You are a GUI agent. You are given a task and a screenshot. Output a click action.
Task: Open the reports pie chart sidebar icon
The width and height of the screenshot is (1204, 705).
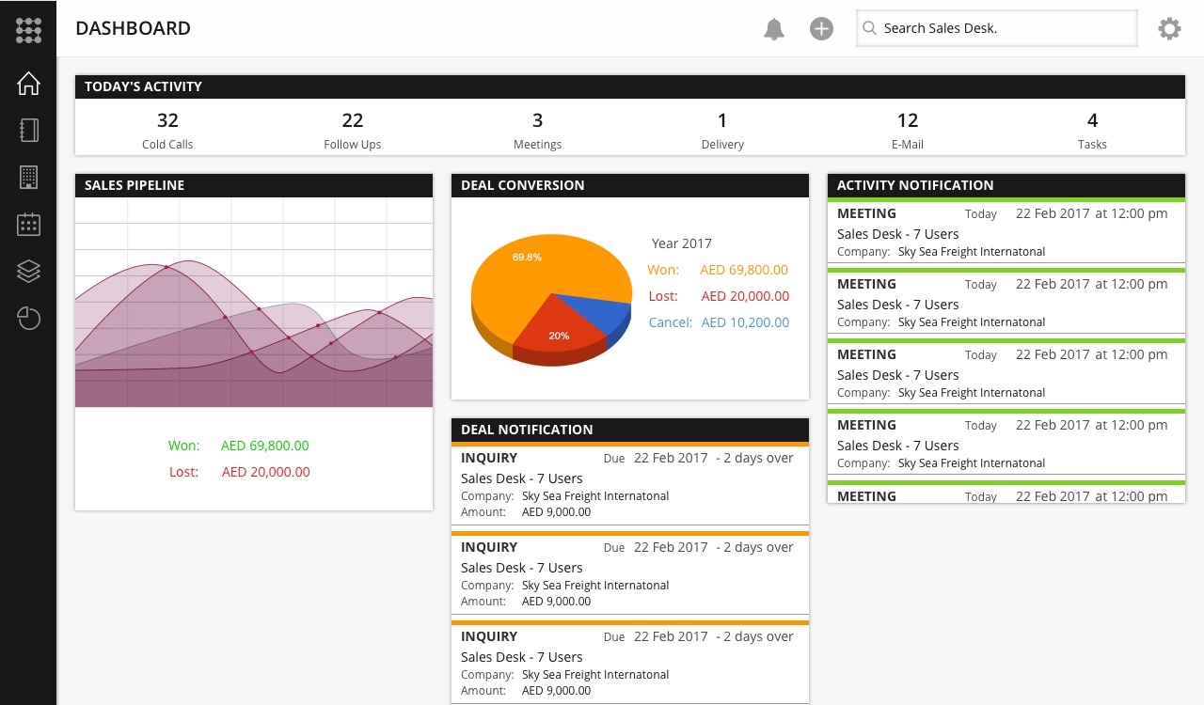pyautogui.click(x=28, y=318)
